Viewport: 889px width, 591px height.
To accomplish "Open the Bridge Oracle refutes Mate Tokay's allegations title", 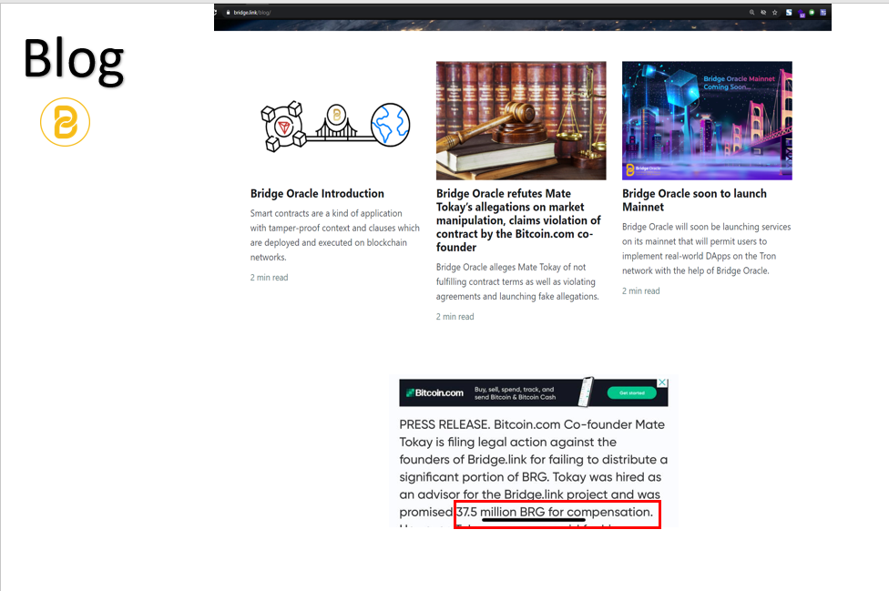I will coord(519,220).
